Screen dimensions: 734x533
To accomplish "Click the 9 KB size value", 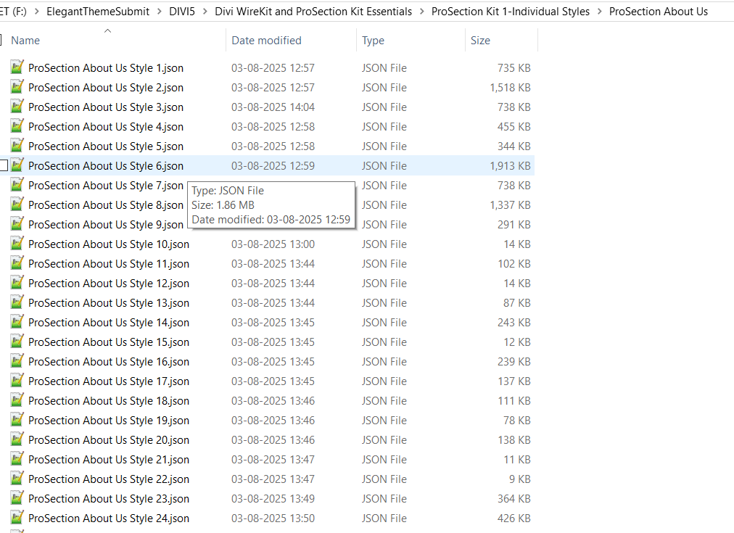I will (519, 479).
